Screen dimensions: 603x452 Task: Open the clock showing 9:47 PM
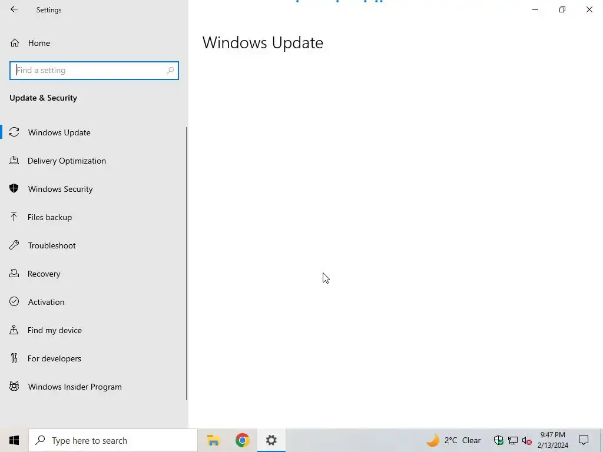pyautogui.click(x=552, y=440)
